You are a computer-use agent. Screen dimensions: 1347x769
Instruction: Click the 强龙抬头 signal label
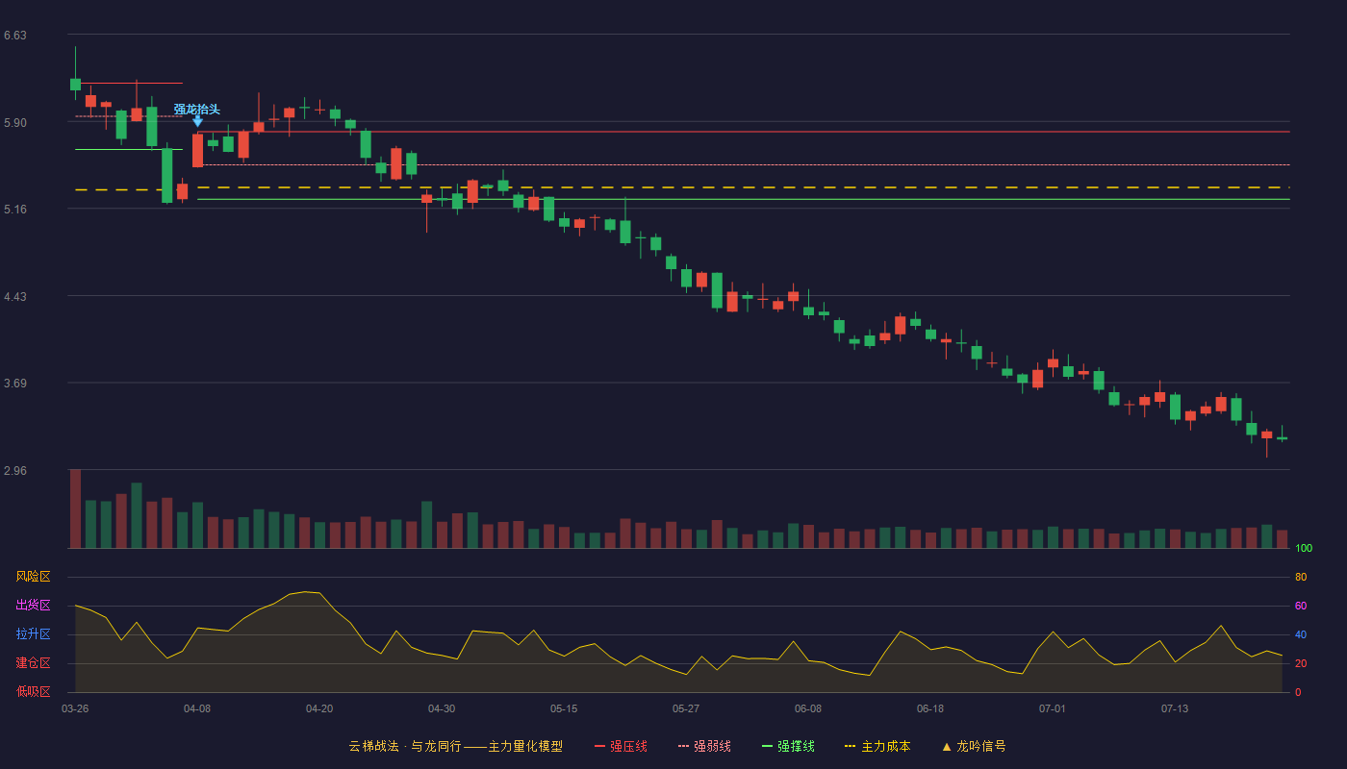(x=197, y=109)
